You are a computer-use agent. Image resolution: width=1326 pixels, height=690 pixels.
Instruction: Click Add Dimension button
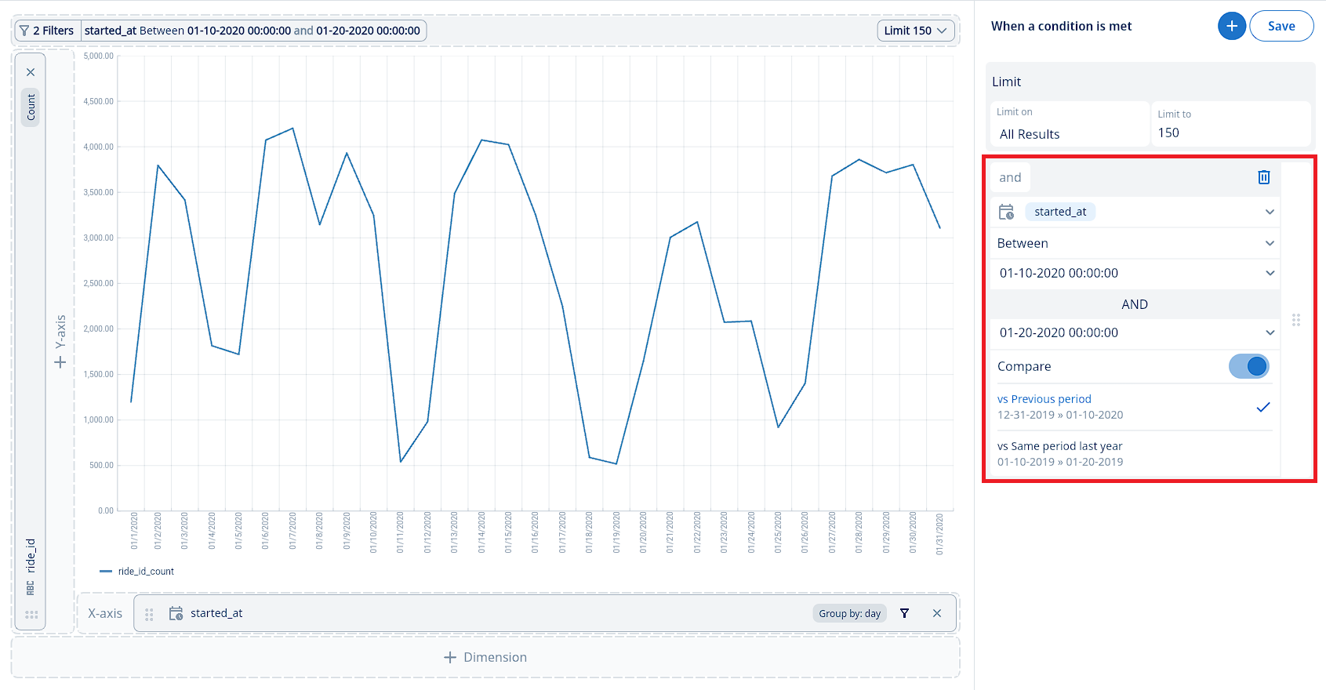(485, 657)
